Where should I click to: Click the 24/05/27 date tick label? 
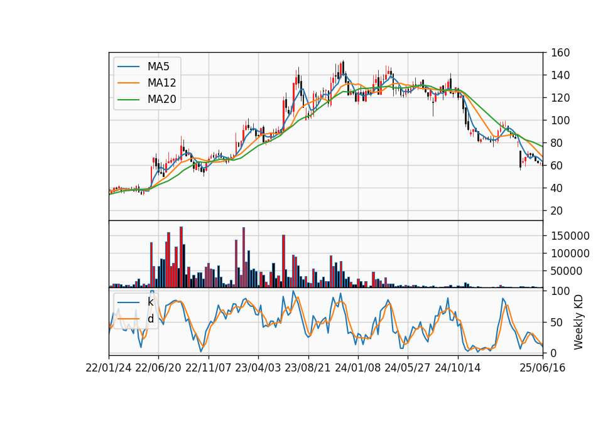click(x=408, y=368)
